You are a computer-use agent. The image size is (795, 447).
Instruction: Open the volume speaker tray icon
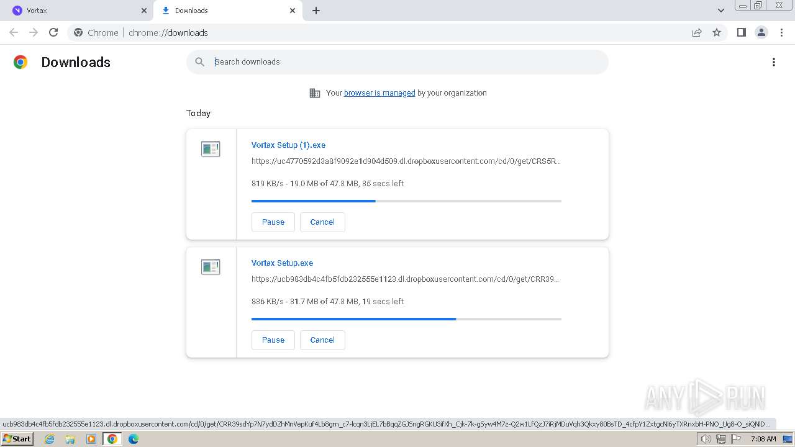click(706, 439)
